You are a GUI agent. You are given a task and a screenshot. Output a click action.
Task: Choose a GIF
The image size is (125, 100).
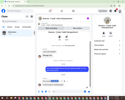[x=49, y=91]
